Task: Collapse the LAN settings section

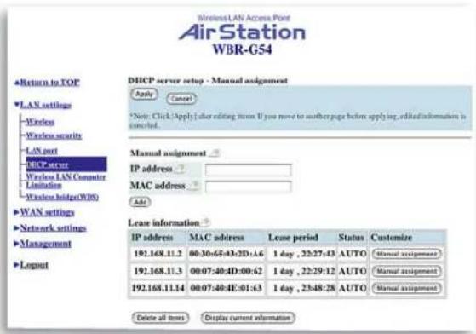Action: coord(43,105)
